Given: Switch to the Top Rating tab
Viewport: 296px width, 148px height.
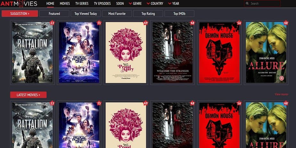Looking at the screenshot, I should tap(148, 13).
